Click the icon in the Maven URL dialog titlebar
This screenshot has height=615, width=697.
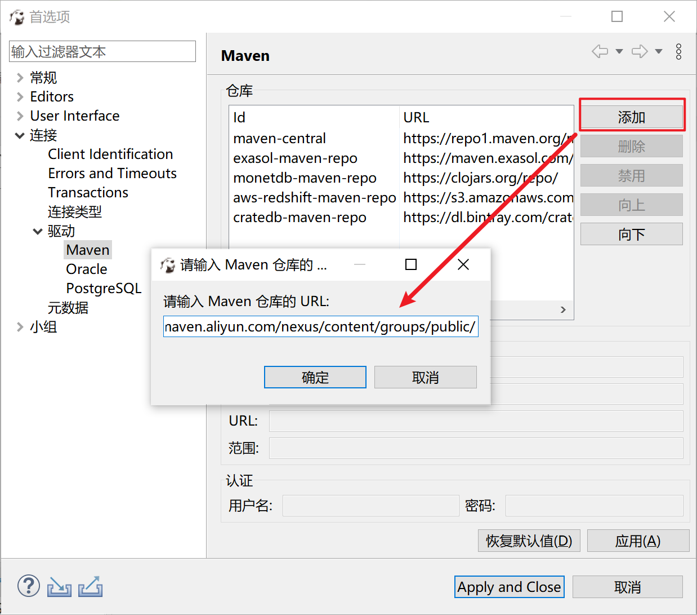coord(168,264)
